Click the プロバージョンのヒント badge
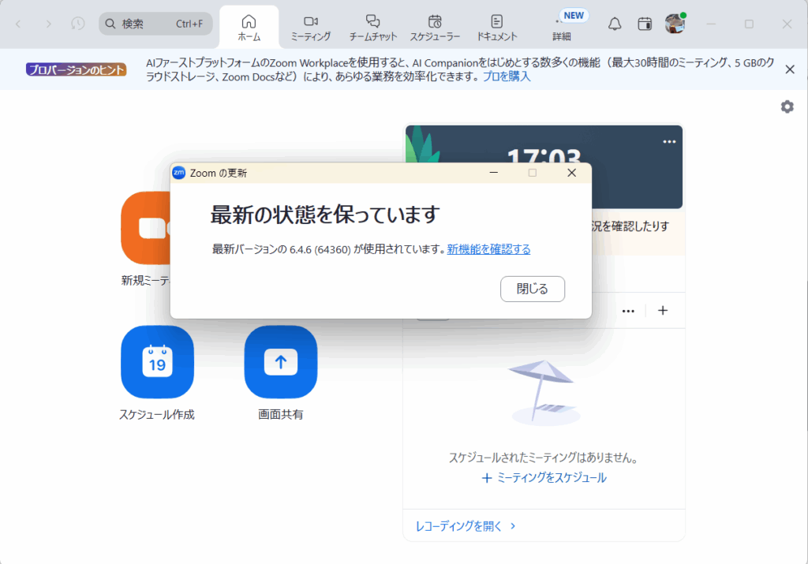Screen dimensions: 808x564 77,69
